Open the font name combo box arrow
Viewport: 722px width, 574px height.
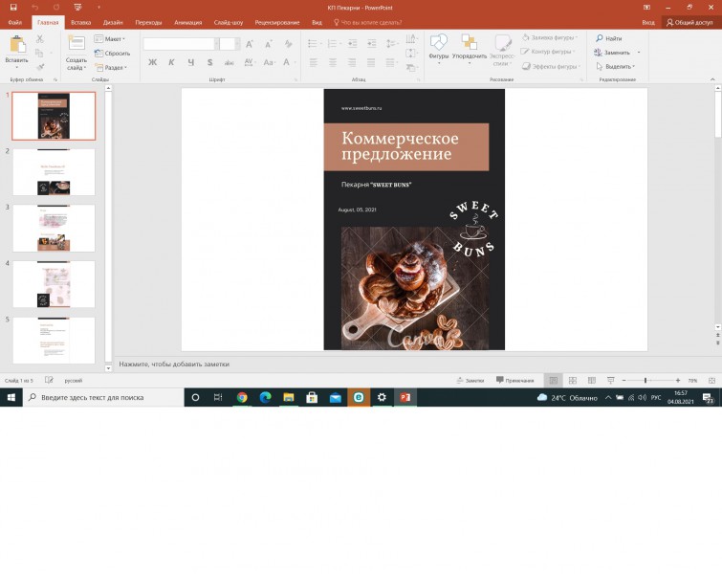216,44
